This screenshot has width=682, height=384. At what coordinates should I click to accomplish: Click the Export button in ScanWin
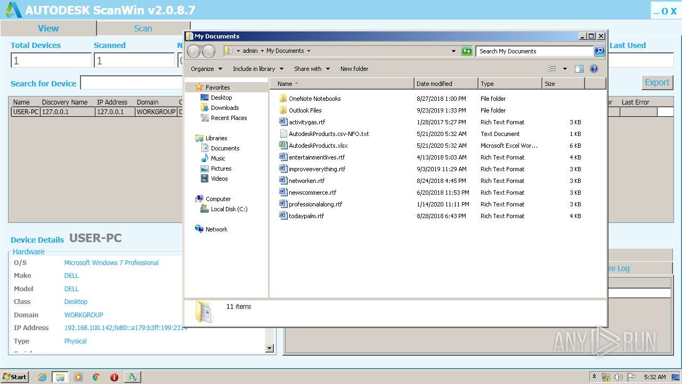(657, 83)
